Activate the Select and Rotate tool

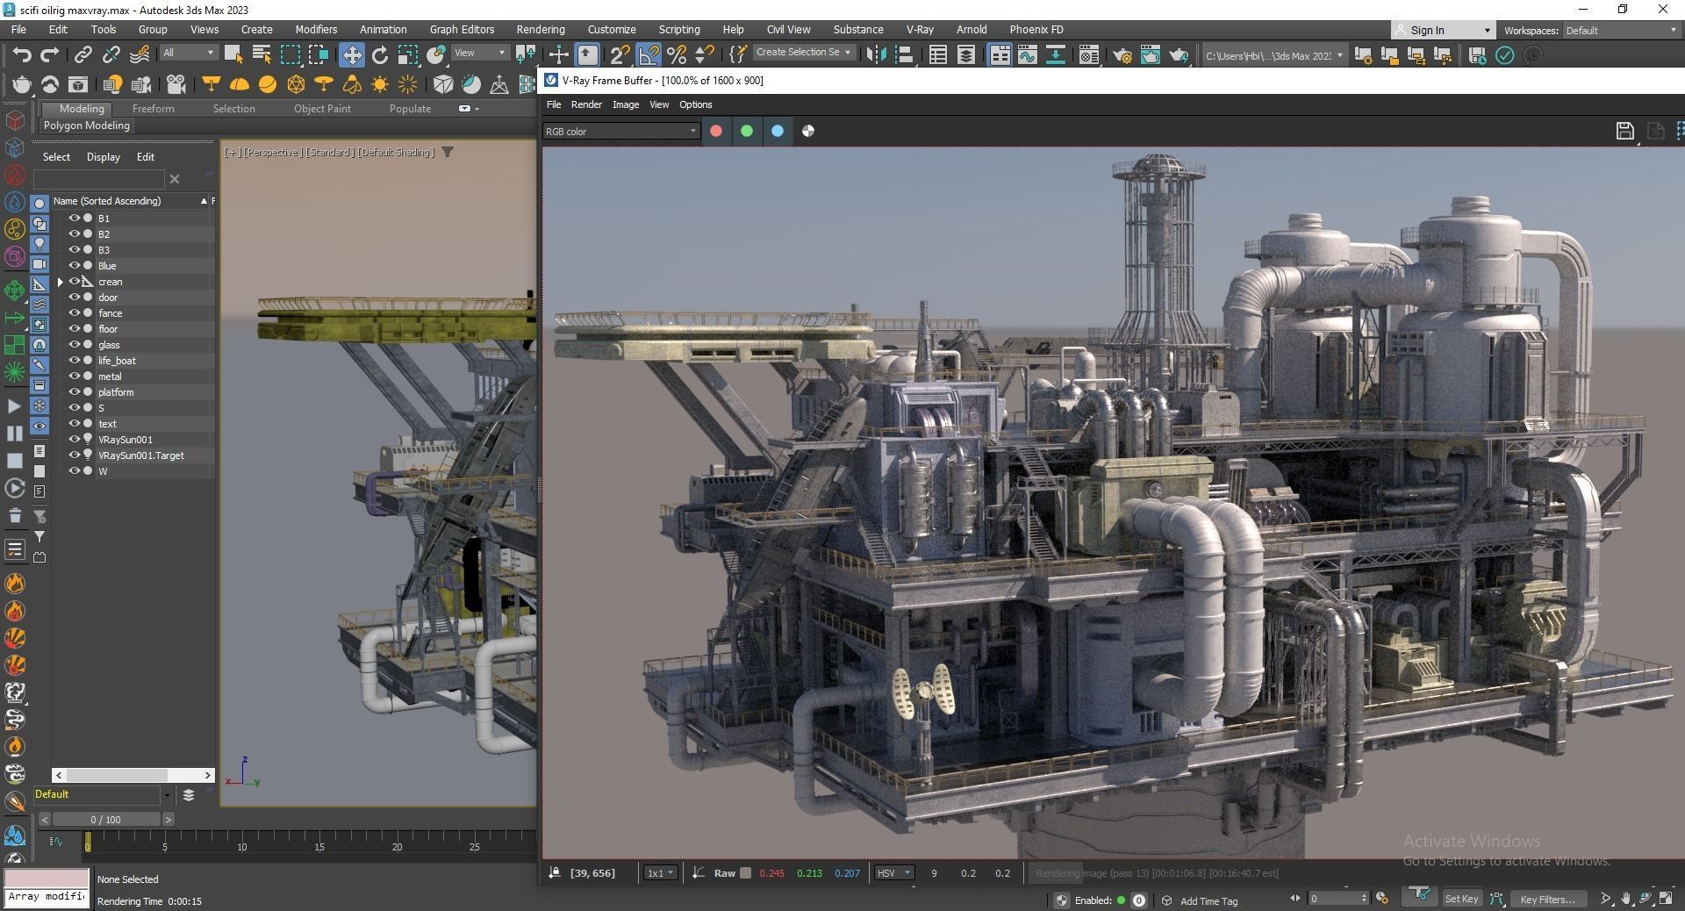(380, 55)
